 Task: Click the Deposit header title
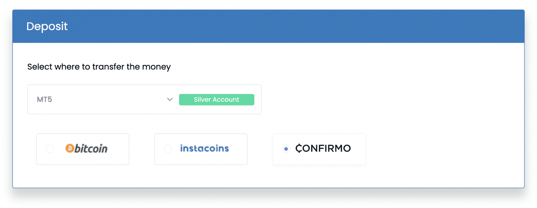[x=47, y=27]
